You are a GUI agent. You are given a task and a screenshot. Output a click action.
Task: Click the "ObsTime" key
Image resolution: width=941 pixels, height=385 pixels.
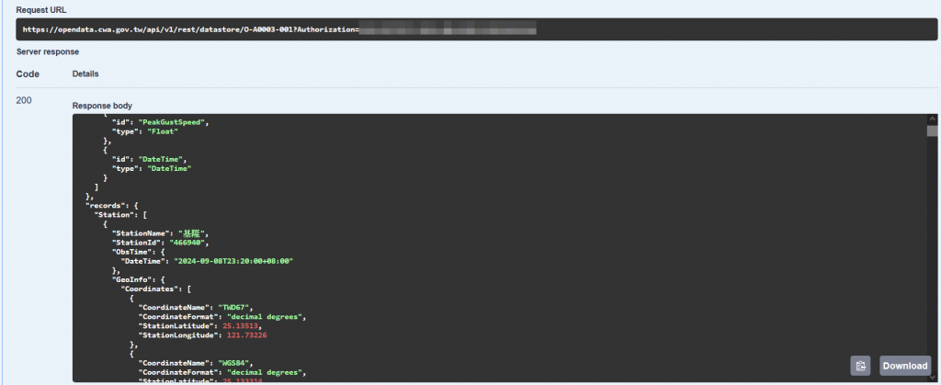130,252
